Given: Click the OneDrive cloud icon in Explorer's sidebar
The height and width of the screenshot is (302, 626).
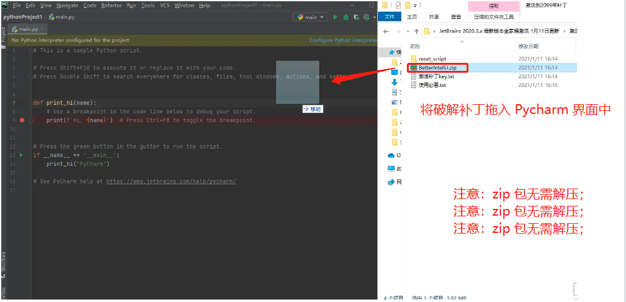Looking at the screenshot, I should [392, 155].
